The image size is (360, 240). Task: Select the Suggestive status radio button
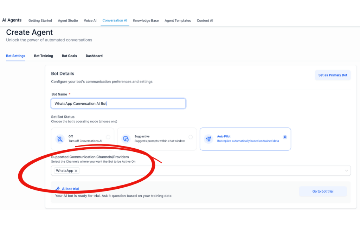(191, 137)
